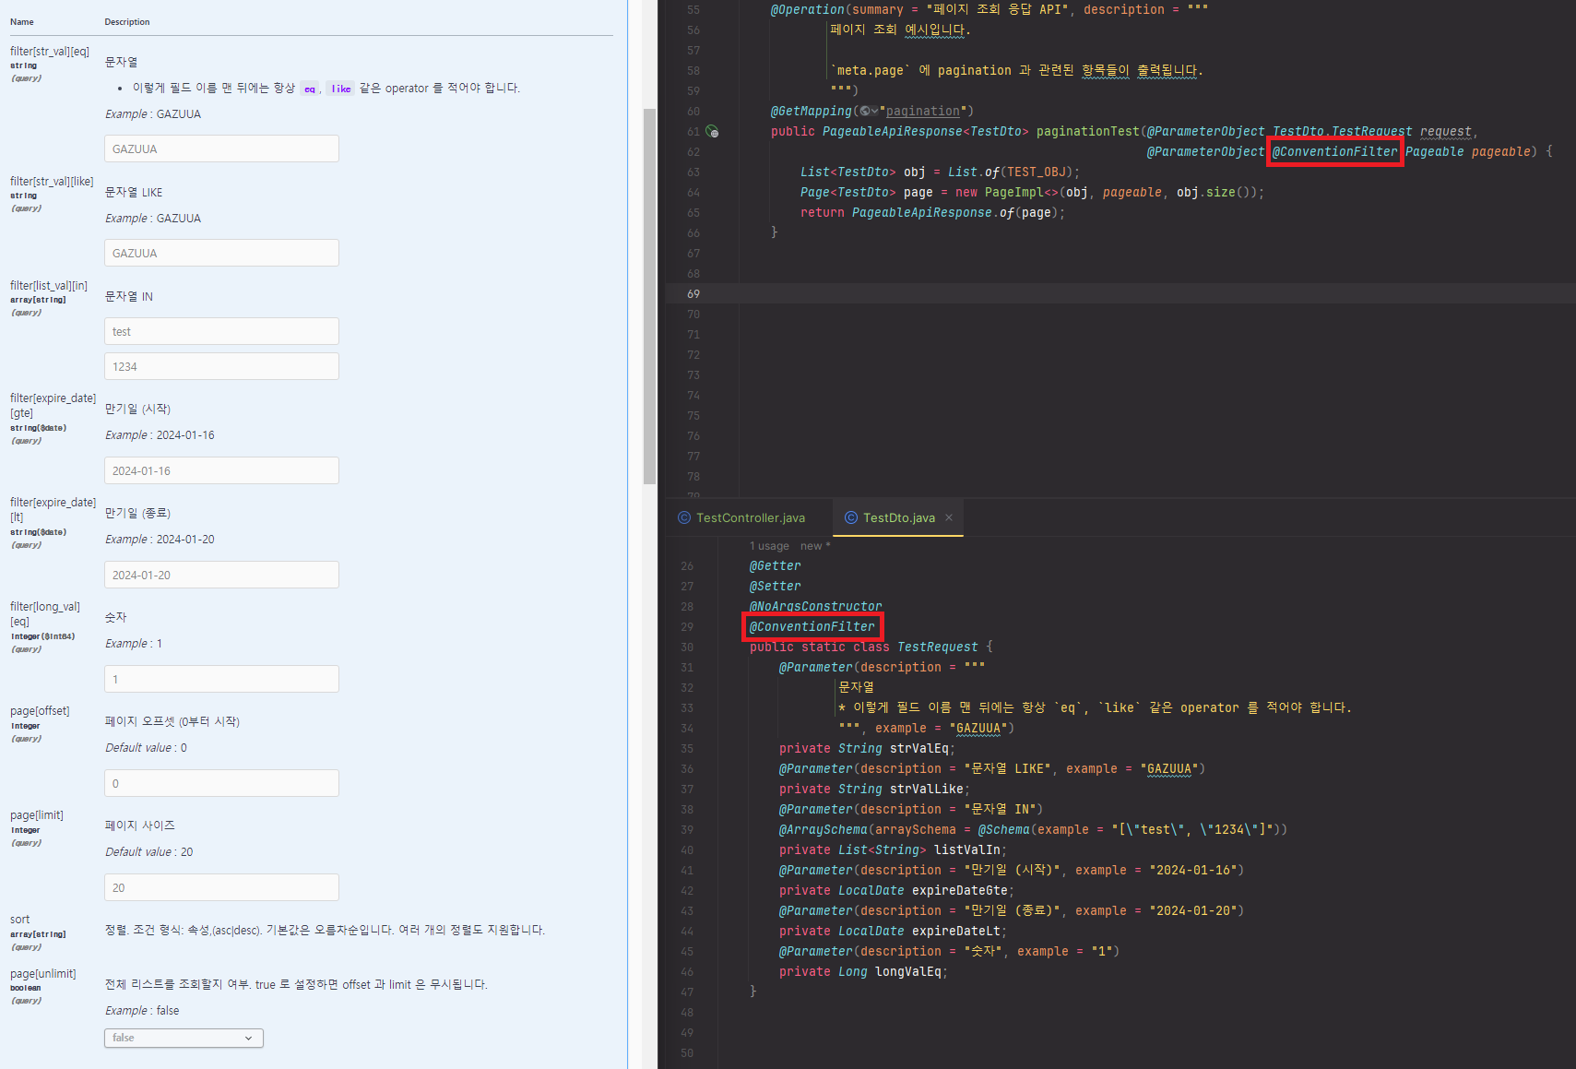Click the @NoArgsConstructor annotation
This screenshot has width=1576, height=1069.
(815, 607)
